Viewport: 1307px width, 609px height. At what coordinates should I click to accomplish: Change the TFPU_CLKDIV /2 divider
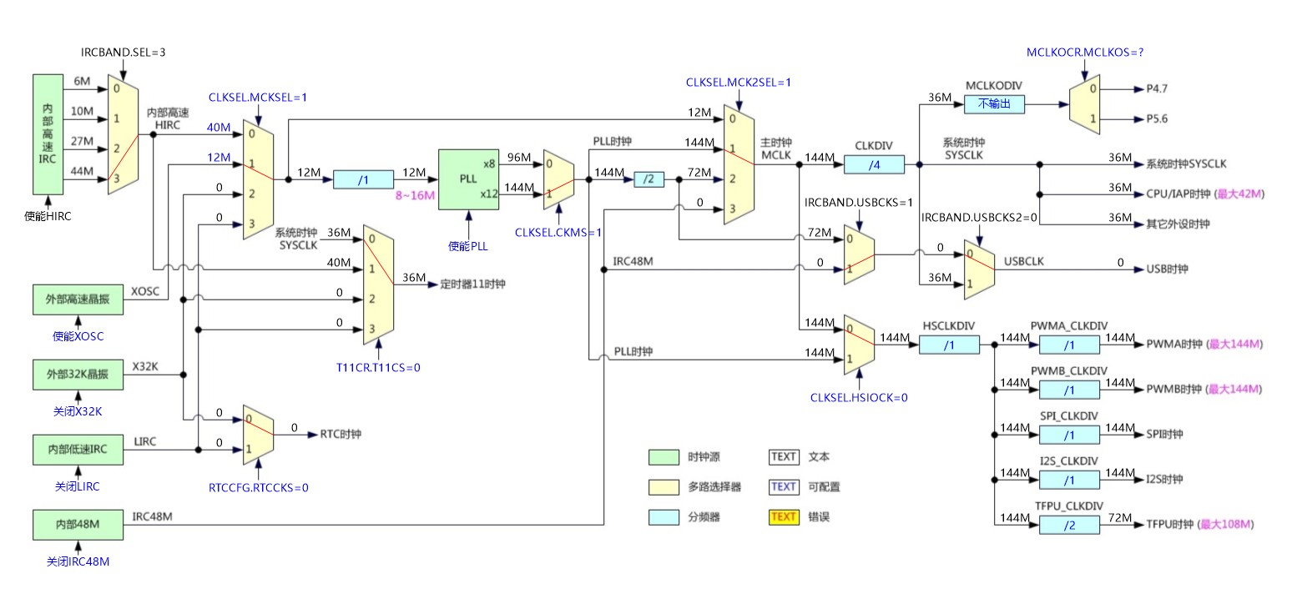(1069, 525)
